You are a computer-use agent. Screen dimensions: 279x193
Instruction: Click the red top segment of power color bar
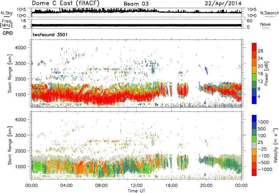(x=254, y=47)
